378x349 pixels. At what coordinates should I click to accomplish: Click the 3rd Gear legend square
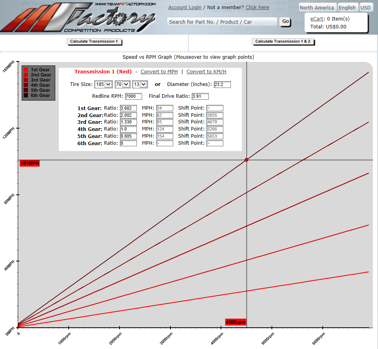(26, 80)
